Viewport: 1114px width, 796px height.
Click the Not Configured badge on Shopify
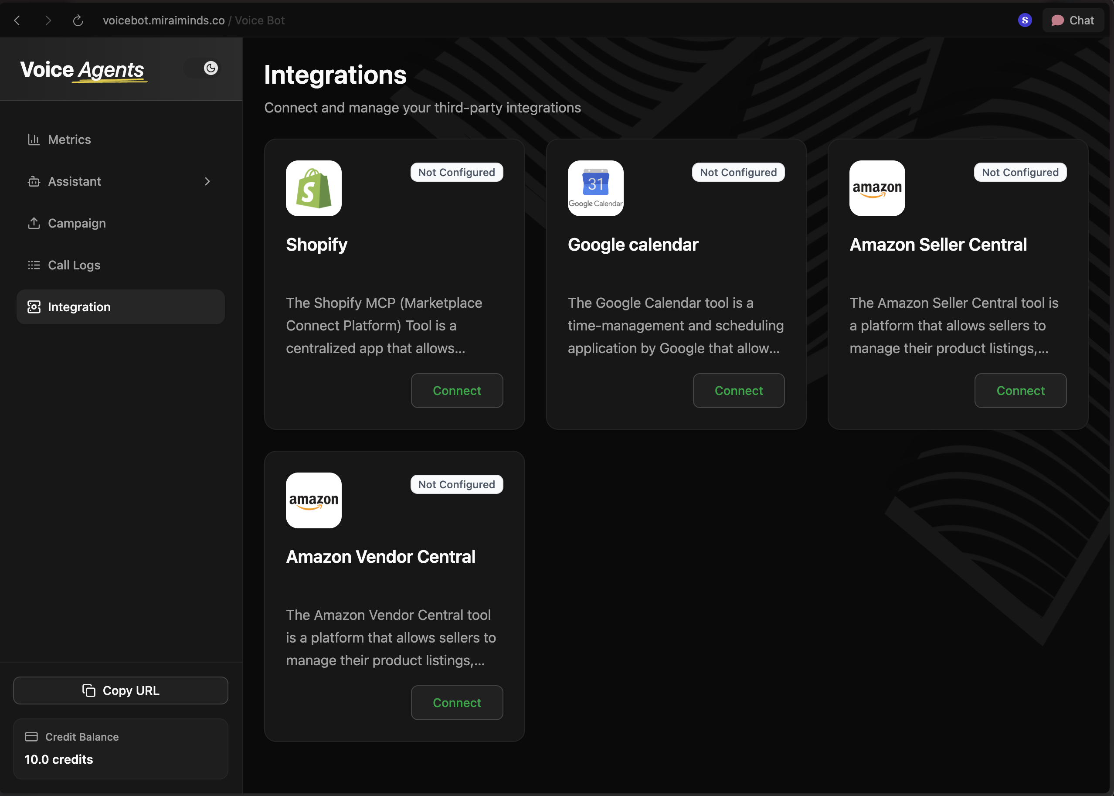456,172
